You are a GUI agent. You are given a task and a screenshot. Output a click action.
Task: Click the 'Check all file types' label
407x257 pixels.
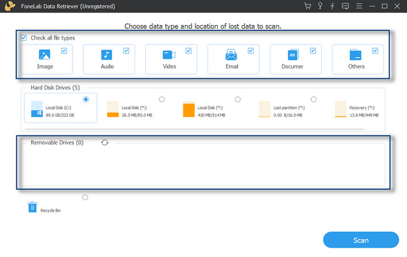click(x=53, y=38)
